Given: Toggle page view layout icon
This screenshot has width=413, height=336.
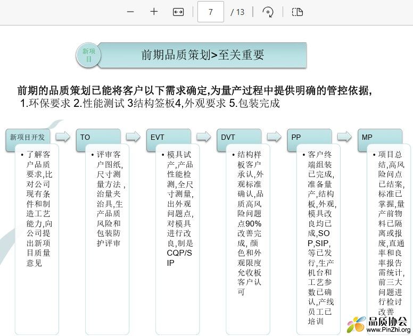Looking at the screenshot, I should click(298, 12).
